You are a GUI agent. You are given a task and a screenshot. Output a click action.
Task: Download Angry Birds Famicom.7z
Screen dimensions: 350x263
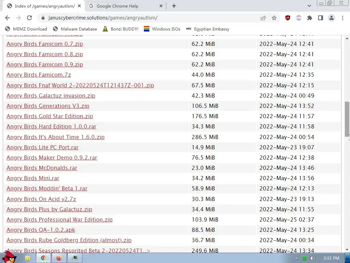tap(39, 75)
